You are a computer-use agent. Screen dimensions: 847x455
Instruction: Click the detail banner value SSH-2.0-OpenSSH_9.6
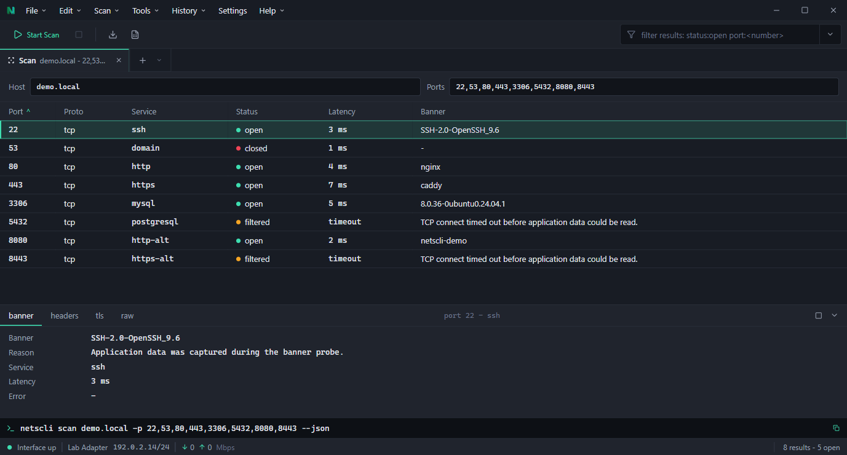click(135, 338)
